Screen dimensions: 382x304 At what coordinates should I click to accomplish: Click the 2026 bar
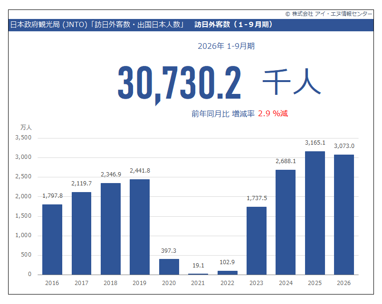tap(344, 215)
